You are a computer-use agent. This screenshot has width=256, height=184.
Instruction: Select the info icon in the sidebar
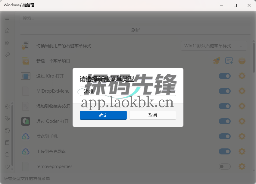point(7,154)
